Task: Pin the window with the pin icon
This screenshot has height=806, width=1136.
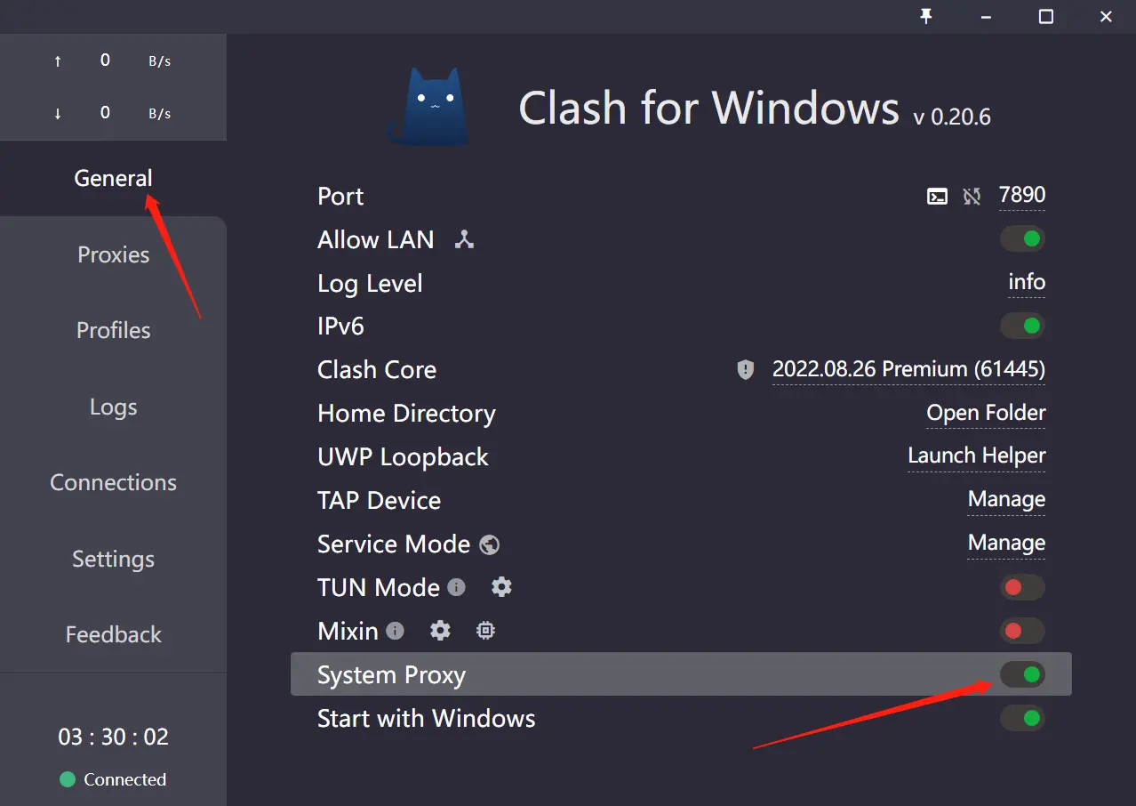Action: [926, 16]
